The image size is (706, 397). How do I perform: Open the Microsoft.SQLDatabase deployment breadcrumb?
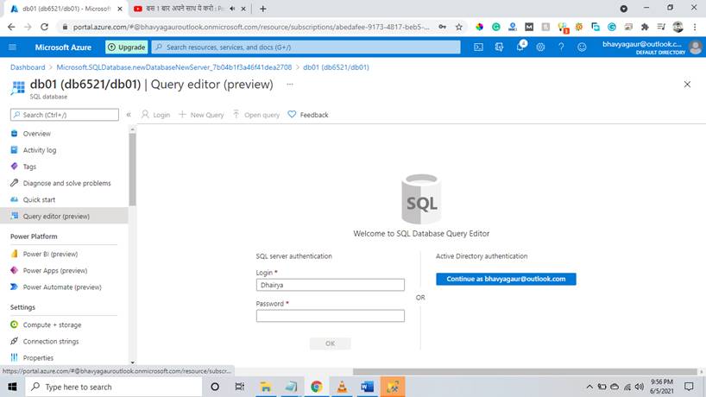tap(173, 67)
